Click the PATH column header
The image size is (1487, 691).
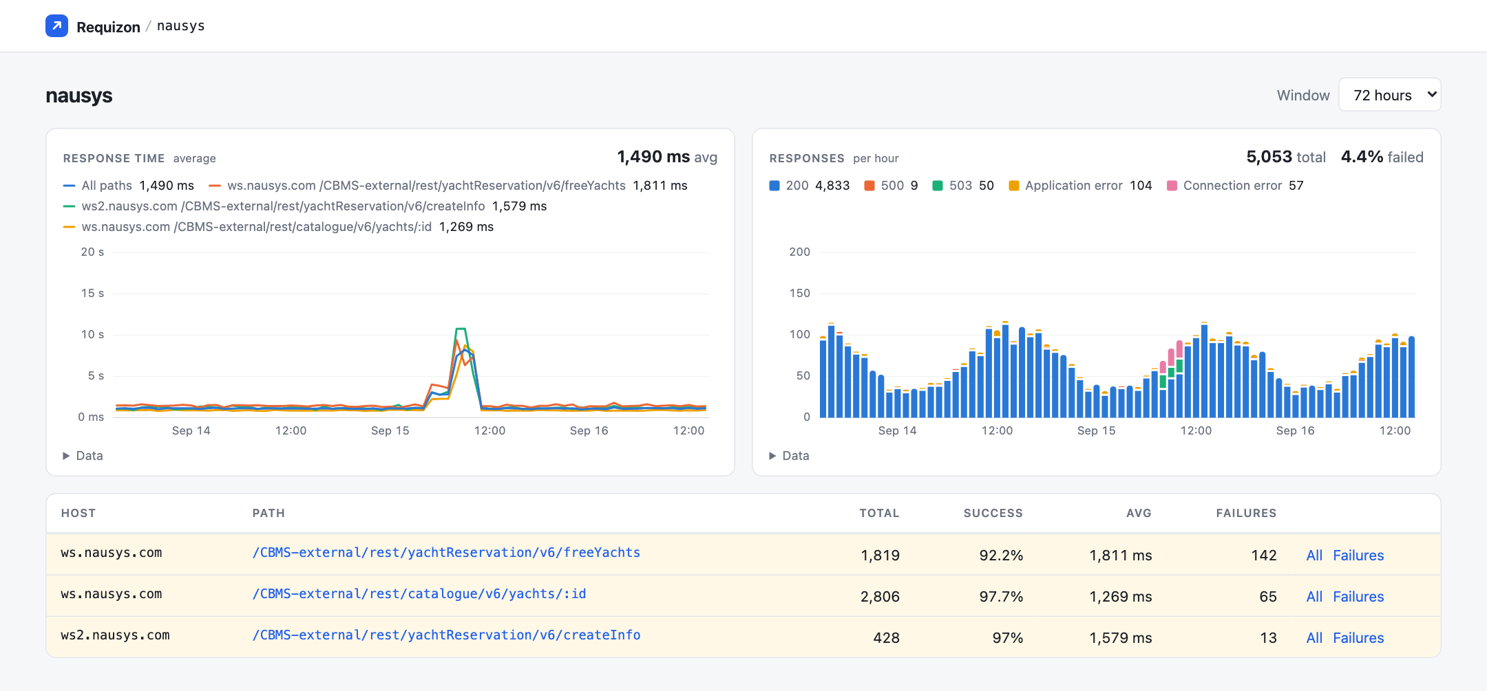pos(268,513)
